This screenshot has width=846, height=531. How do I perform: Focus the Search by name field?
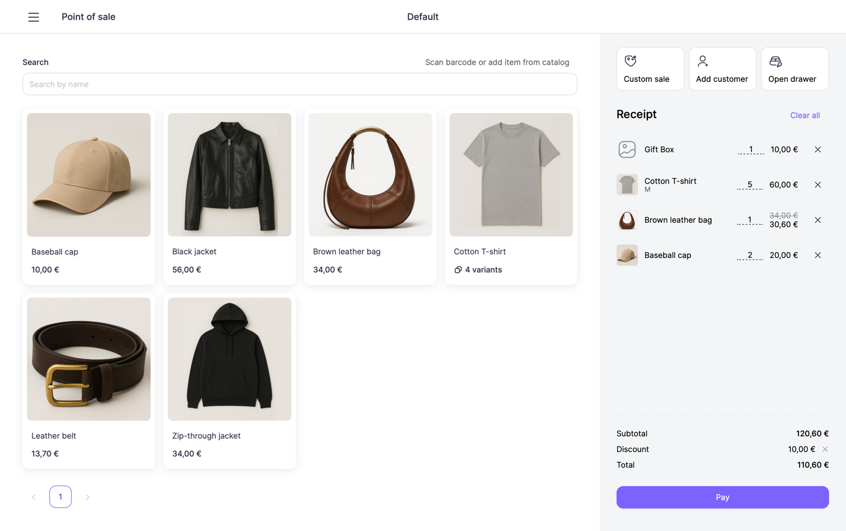point(299,84)
